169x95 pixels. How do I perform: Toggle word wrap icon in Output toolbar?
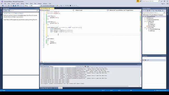coord(88,66)
